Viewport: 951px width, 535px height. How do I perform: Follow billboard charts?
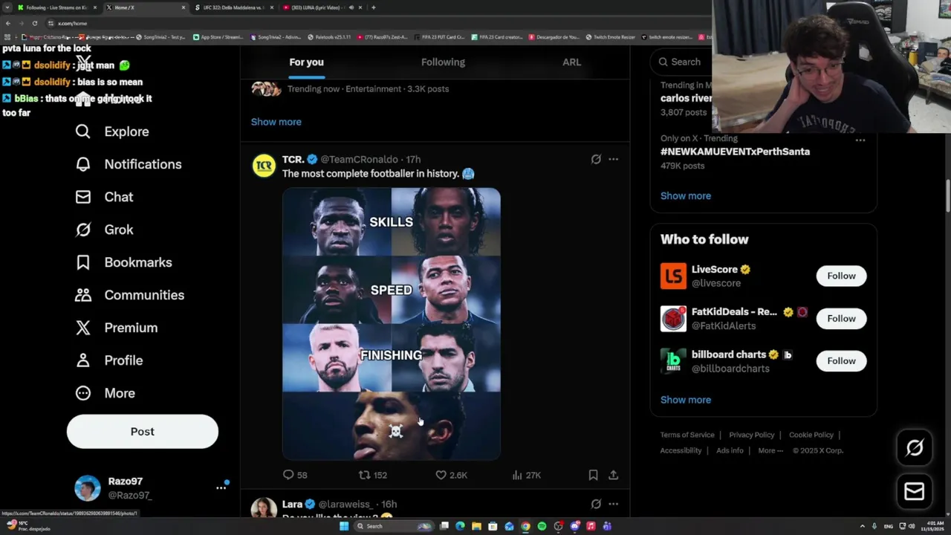841,361
